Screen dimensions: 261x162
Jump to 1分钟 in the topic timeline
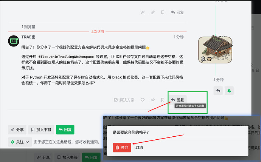click(219, 80)
